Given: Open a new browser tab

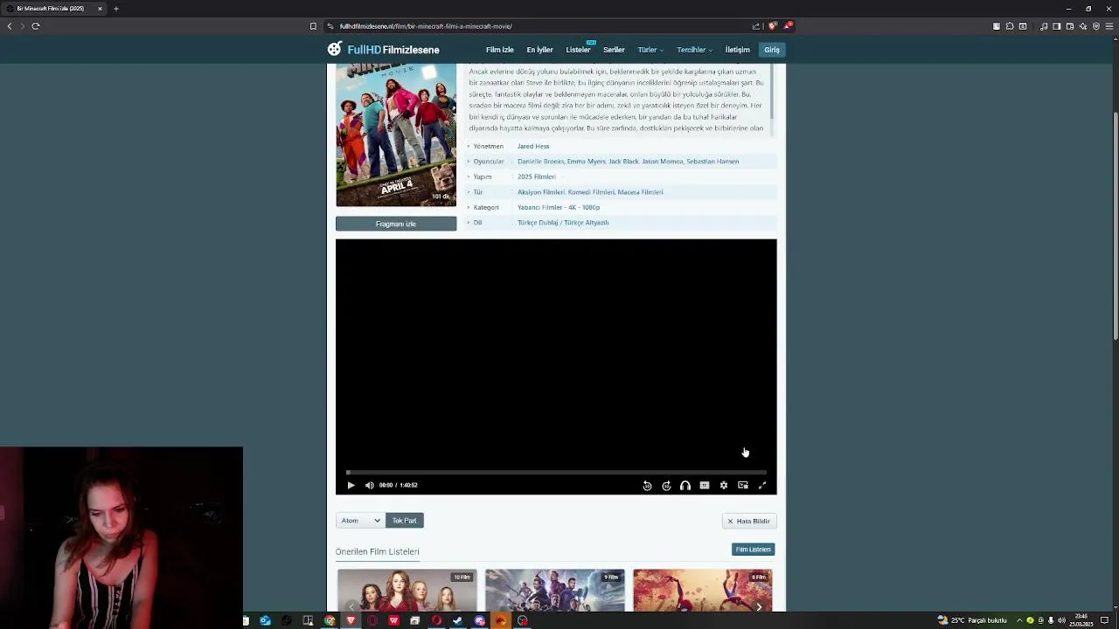Looking at the screenshot, I should [x=115, y=9].
